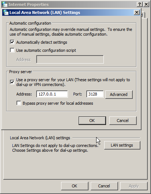The width and height of the screenshot is (151, 194).
Task: Click Cancel in Internet Properties window
Action: [x=104, y=186]
